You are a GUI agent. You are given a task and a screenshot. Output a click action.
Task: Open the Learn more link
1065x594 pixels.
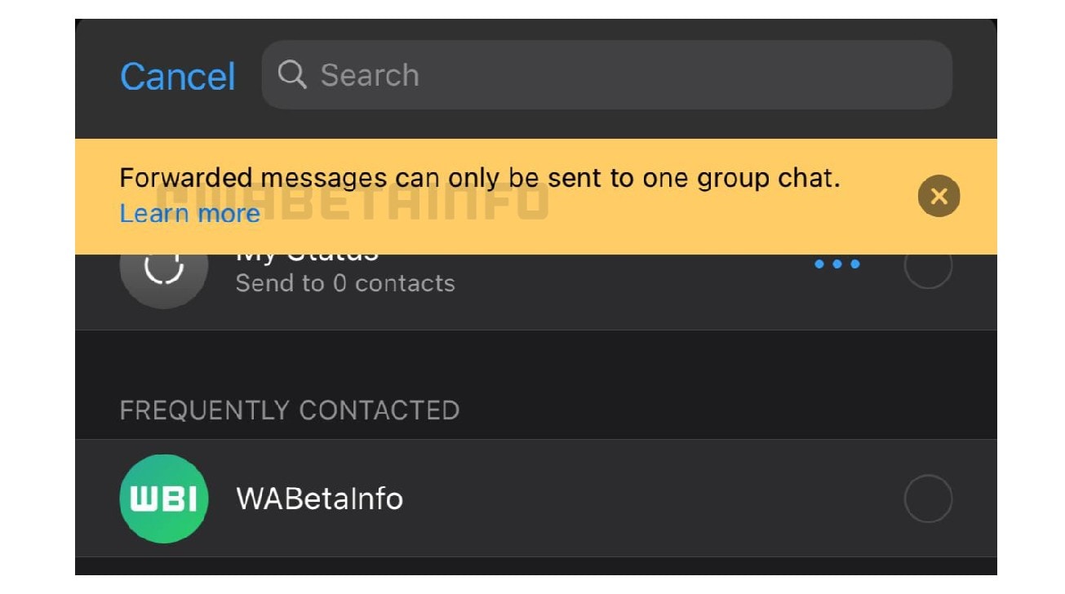(x=189, y=214)
